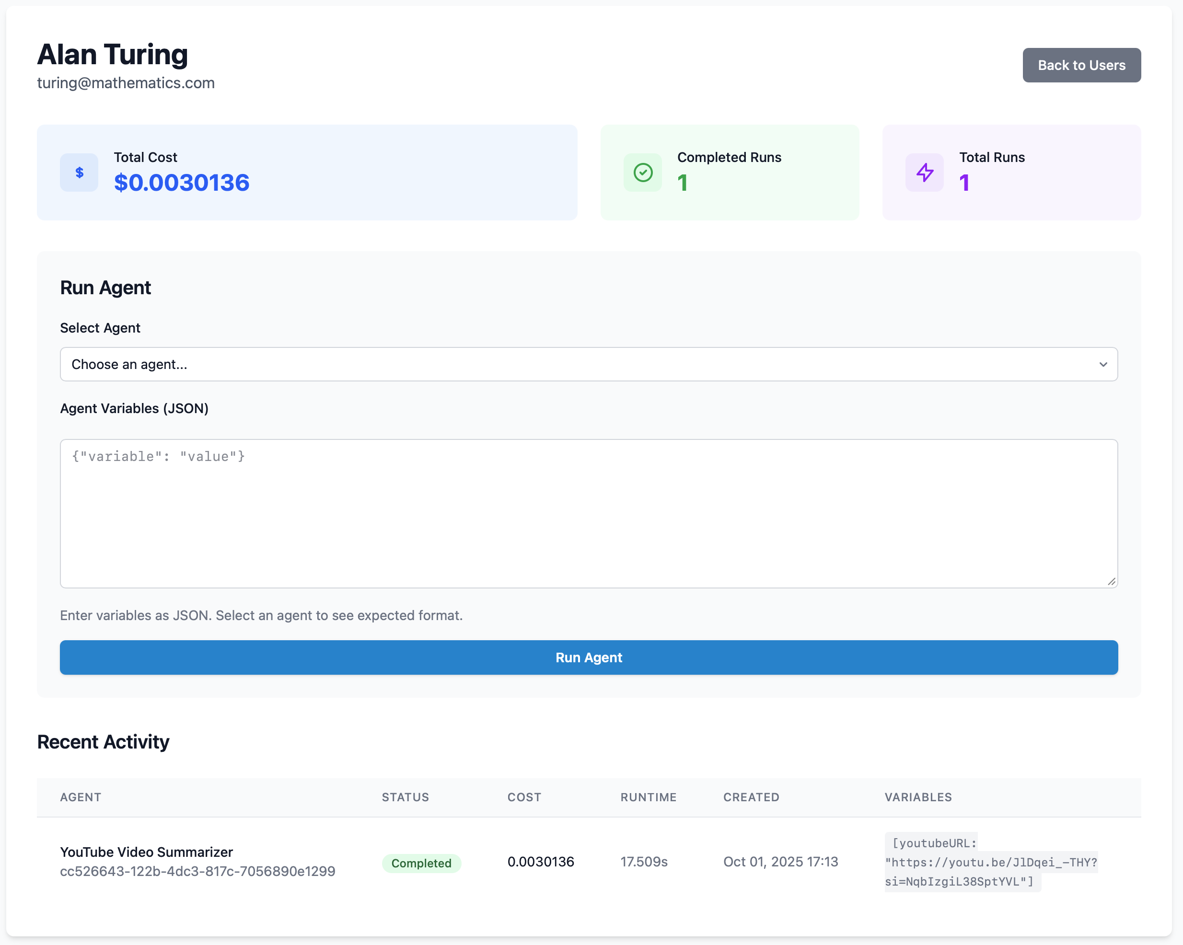Click the CREATED column header
This screenshot has width=1183, height=945.
pyautogui.click(x=751, y=797)
